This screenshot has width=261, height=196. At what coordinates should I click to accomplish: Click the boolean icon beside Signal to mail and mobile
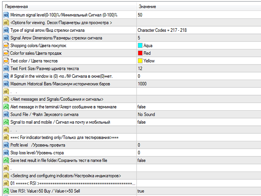click(x=6, y=122)
